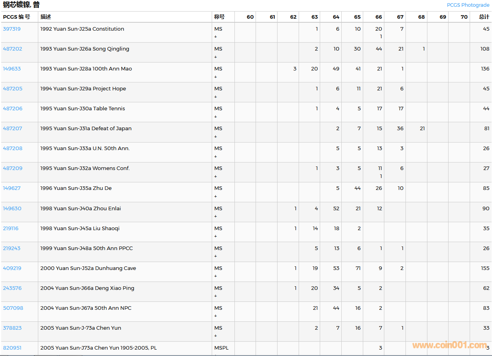Viewport: 492px width, 356px height.
Task: Click the 149627 Zhu De link
Action: click(12, 188)
